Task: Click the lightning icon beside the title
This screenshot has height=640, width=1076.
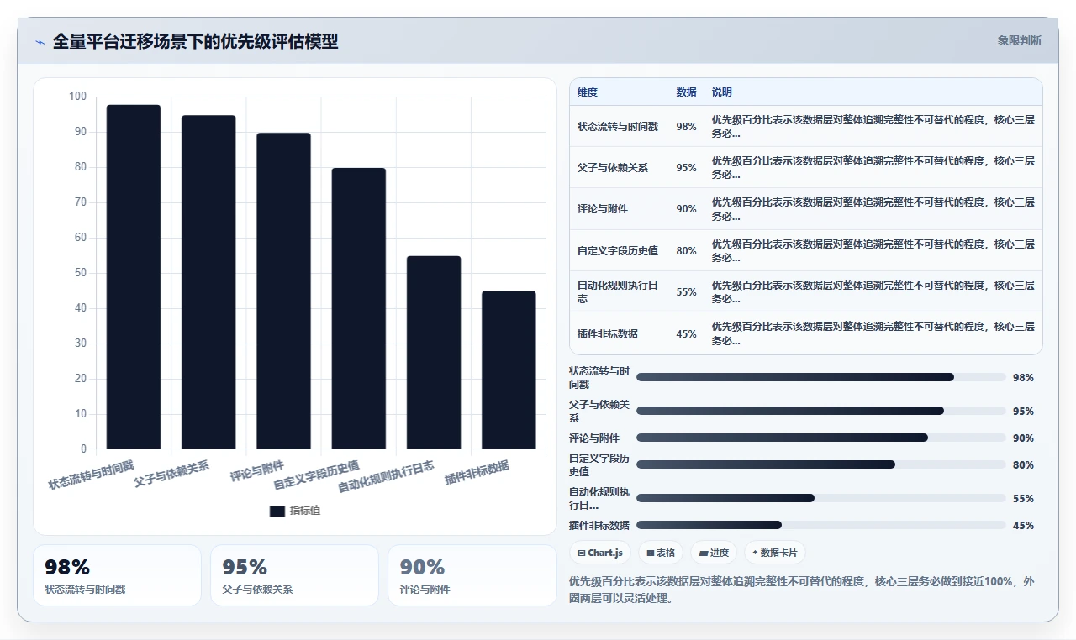Action: click(x=40, y=42)
